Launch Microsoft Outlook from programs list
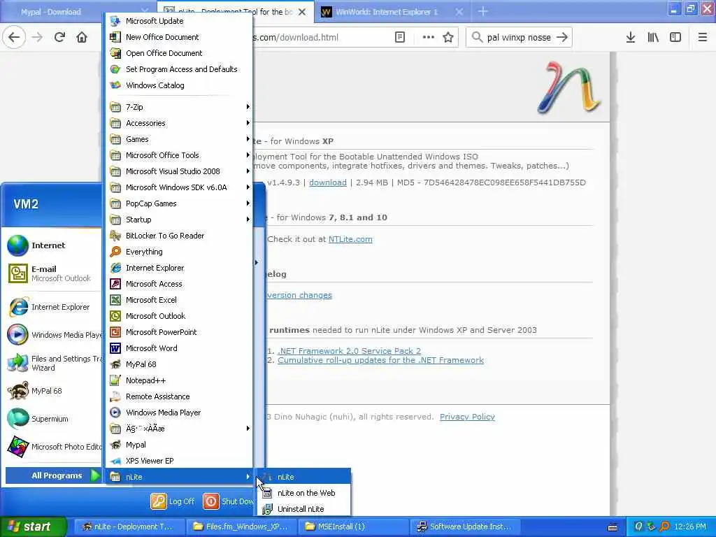Screen dimensions: 716x537 pos(179,316)
